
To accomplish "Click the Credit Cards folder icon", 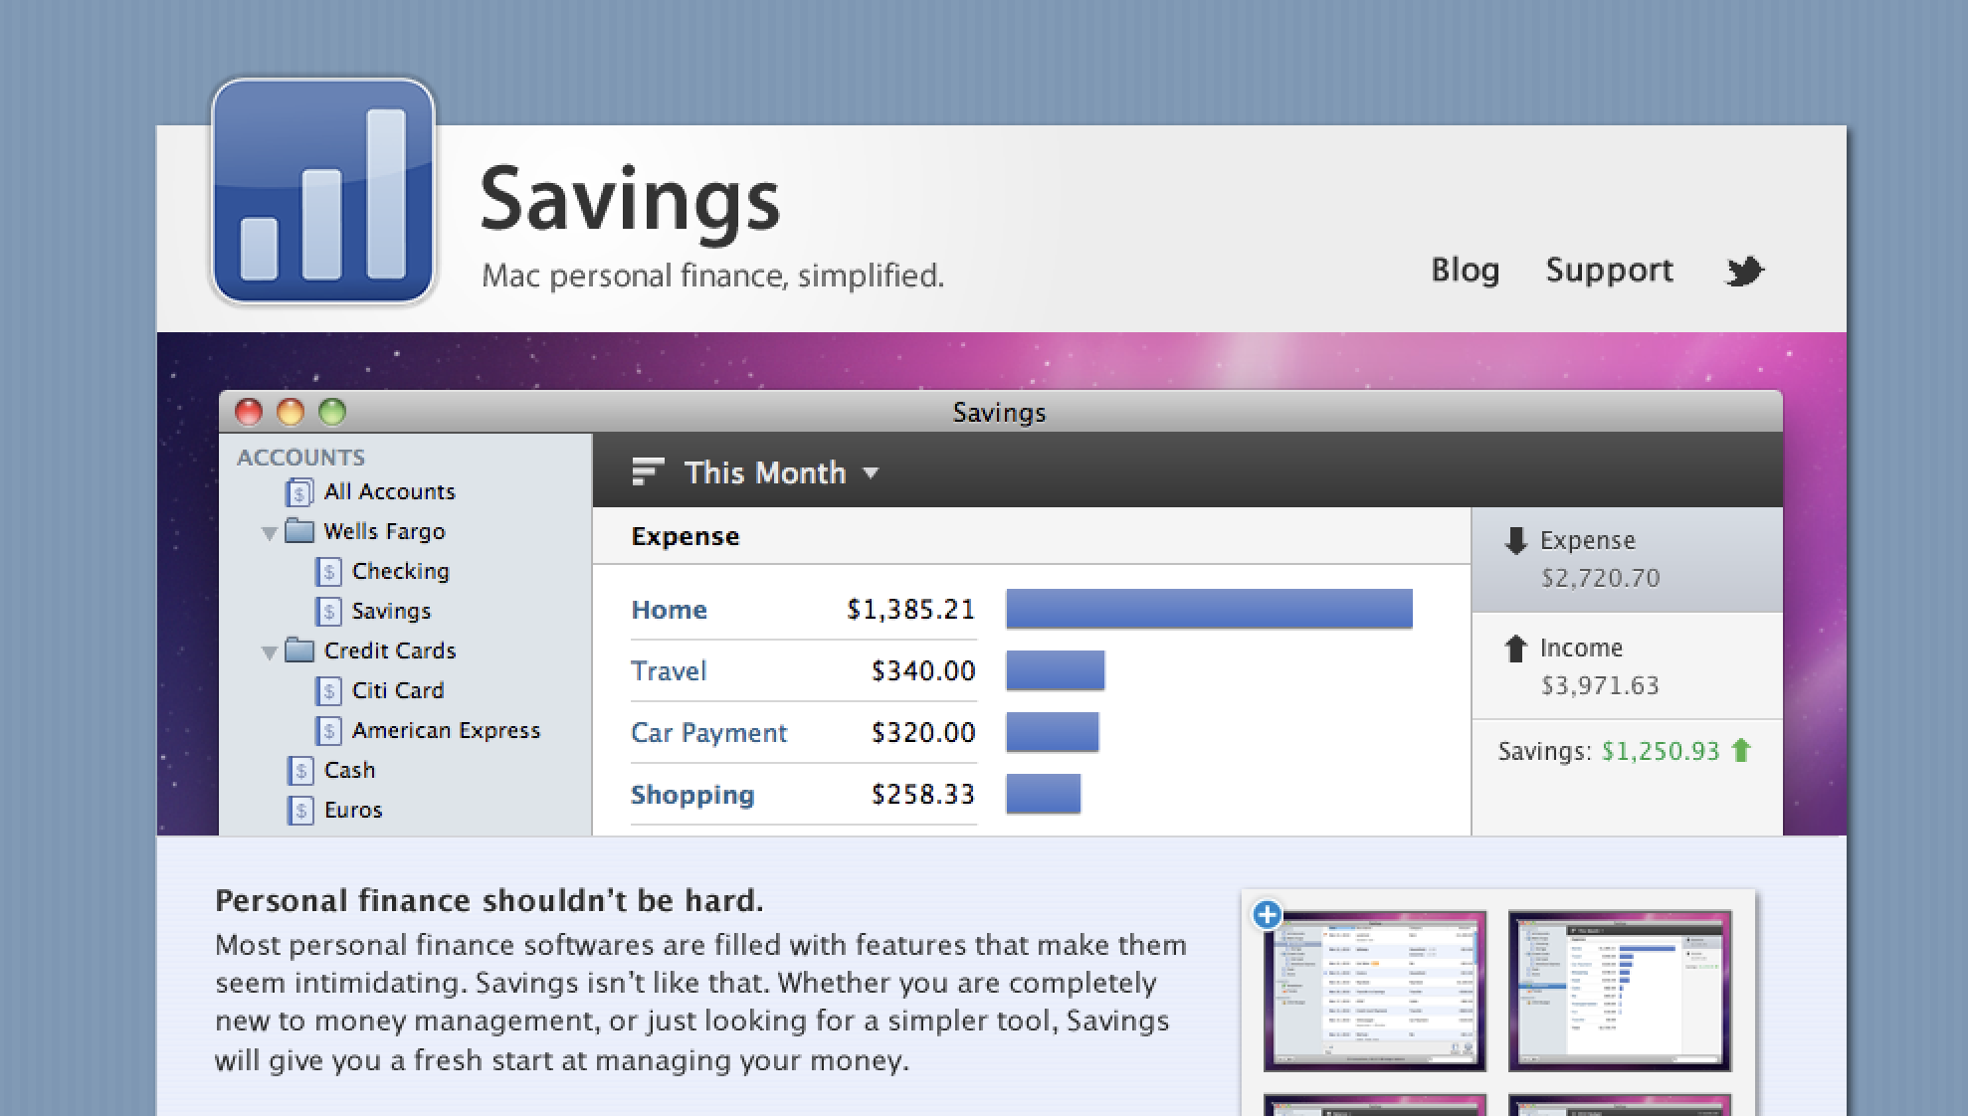I will 299,650.
